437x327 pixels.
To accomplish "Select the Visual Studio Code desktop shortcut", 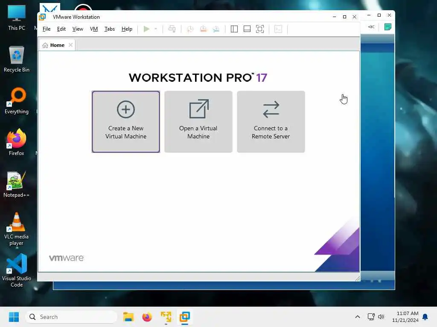I will point(17,271).
